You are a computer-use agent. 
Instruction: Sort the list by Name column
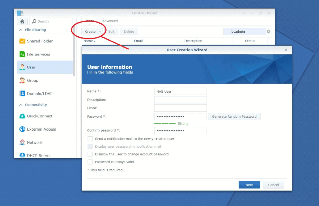[x=89, y=41]
